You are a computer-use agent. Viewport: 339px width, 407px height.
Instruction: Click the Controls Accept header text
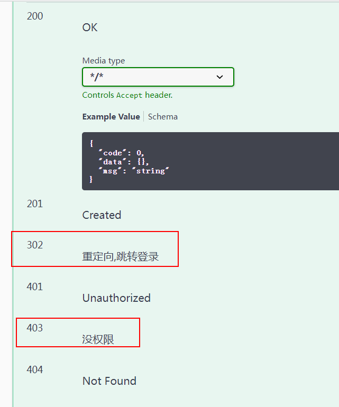point(127,95)
